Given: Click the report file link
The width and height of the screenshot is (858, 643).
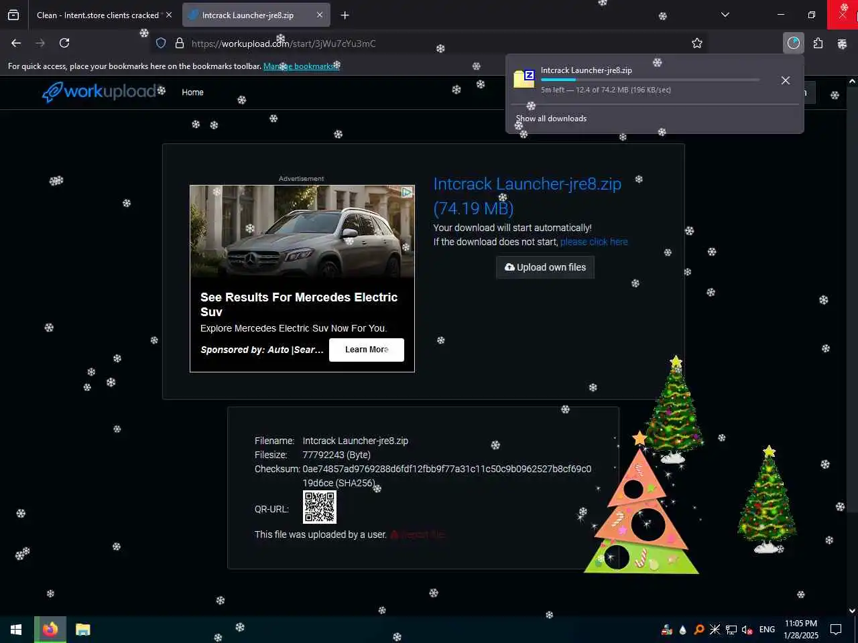Looking at the screenshot, I should click(418, 534).
